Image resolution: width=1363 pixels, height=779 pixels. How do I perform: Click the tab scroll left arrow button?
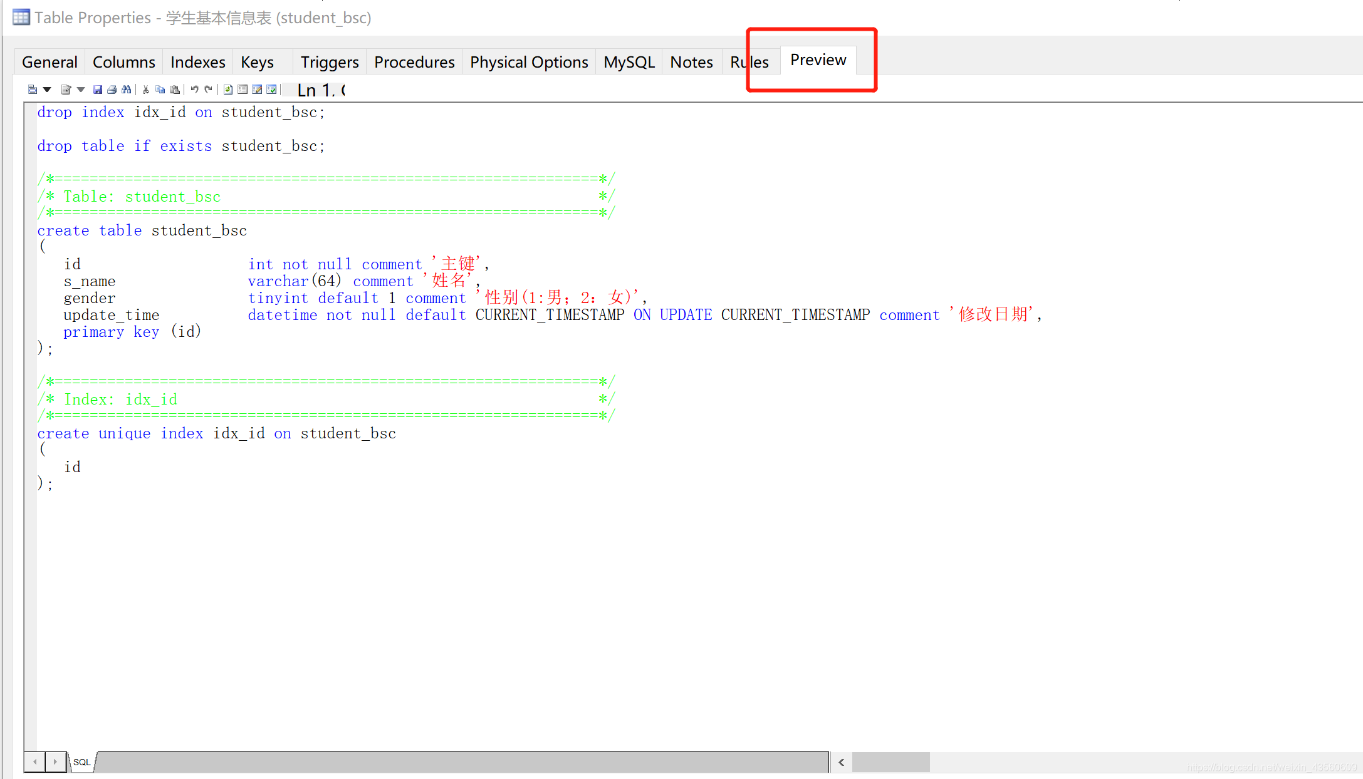35,762
